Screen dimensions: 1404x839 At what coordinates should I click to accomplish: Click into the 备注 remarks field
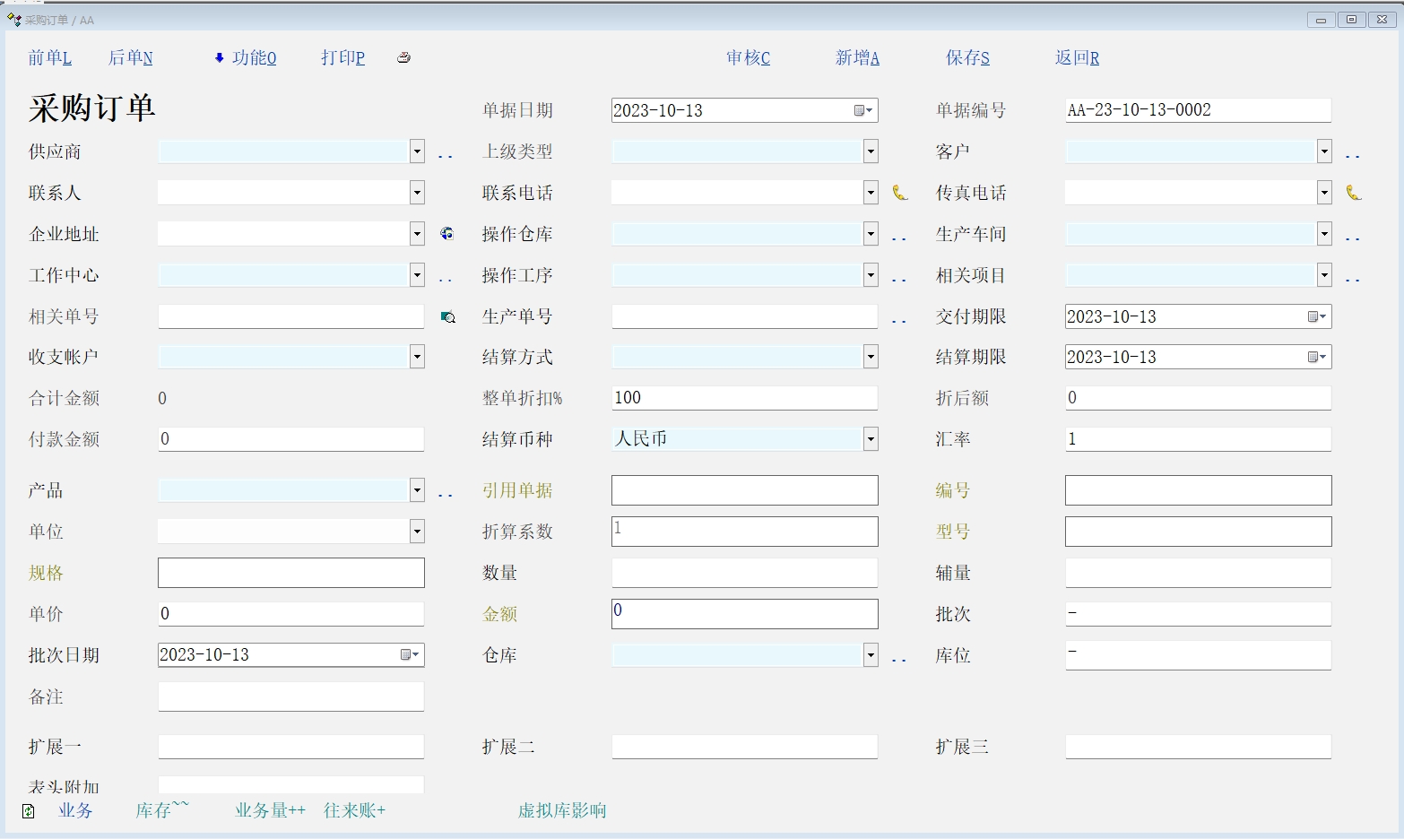click(x=290, y=696)
